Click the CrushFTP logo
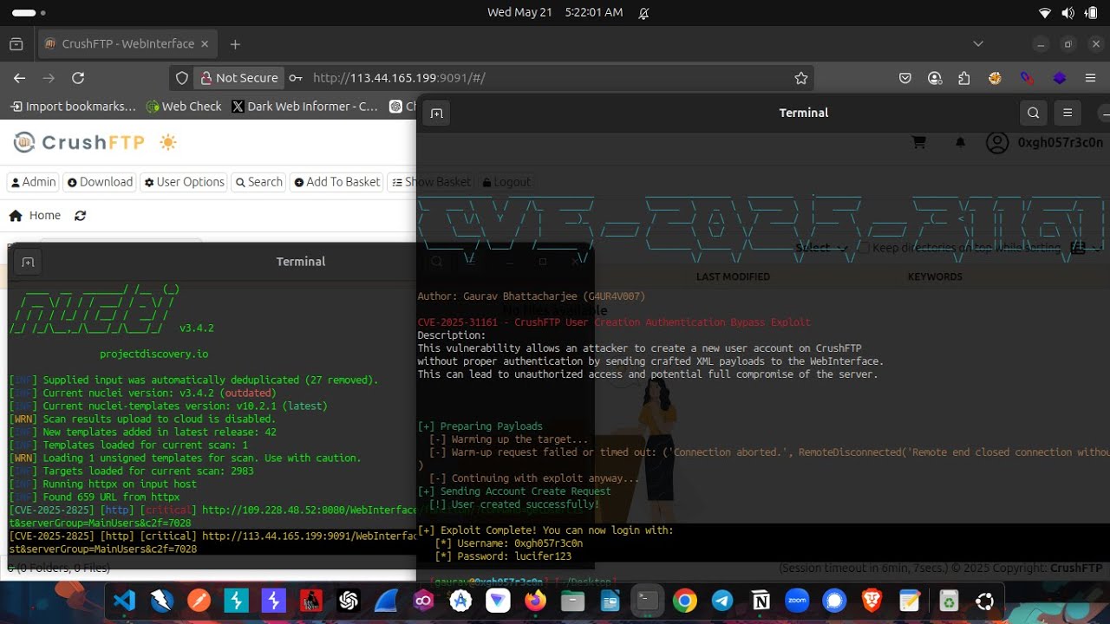This screenshot has width=1110, height=624. [79, 142]
